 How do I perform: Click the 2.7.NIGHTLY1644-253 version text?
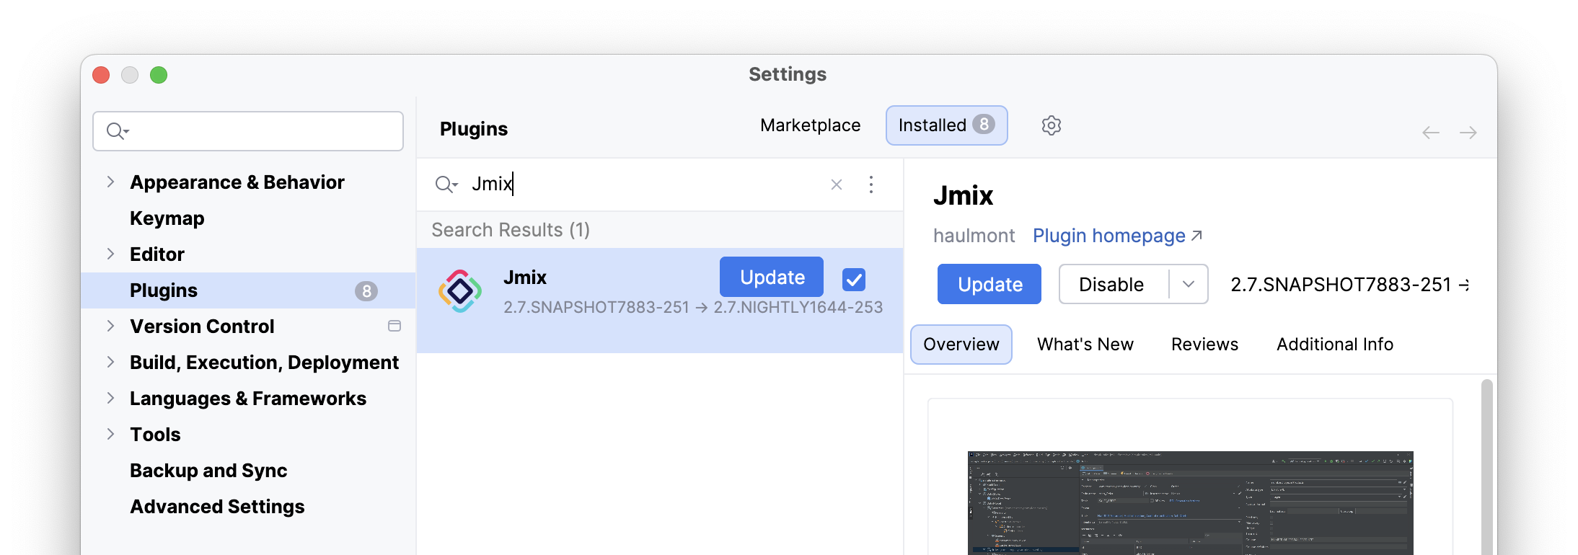[x=798, y=307]
